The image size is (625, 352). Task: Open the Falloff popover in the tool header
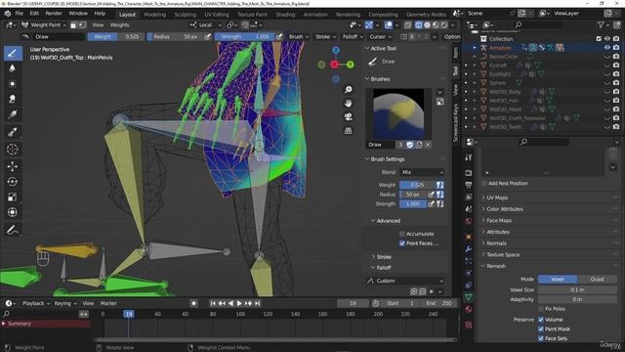tap(353, 37)
